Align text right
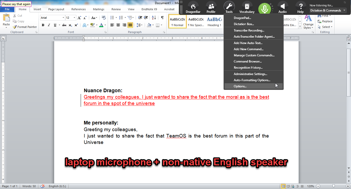The height and width of the screenshot is (189, 351). (124, 25)
